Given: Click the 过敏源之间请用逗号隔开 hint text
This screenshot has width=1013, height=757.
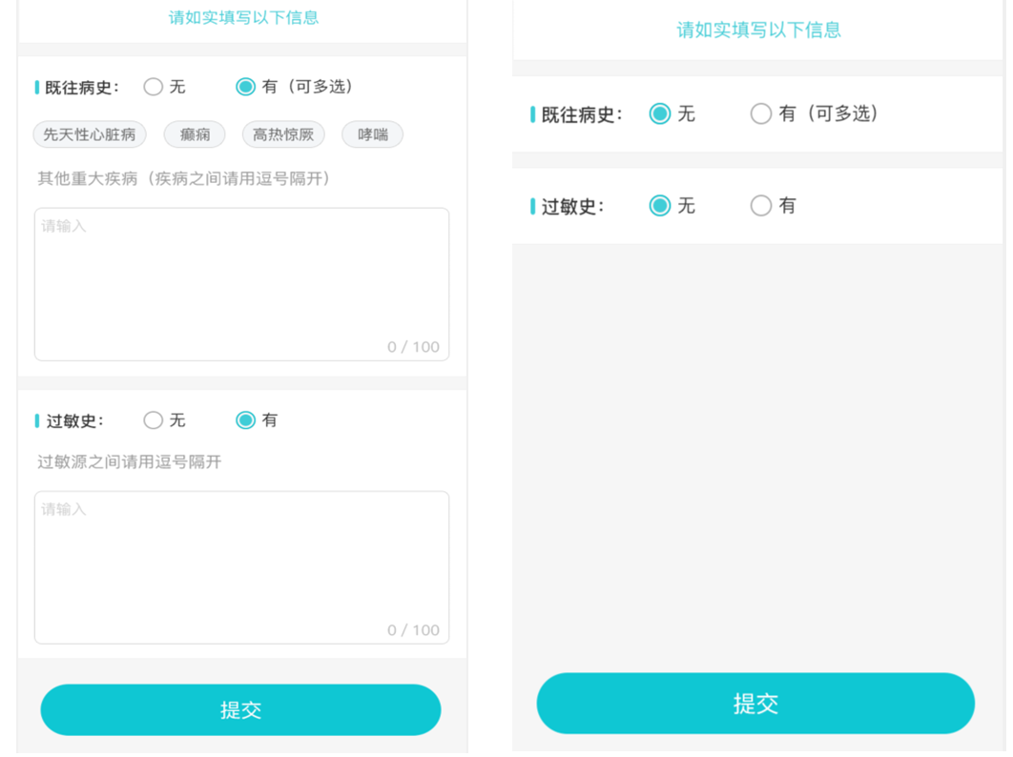Looking at the screenshot, I should pos(130,462).
